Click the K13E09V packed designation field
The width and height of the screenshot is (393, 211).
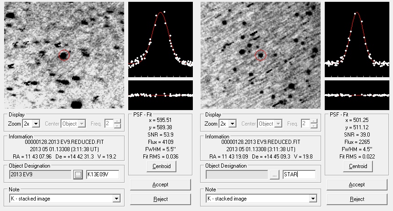click(x=103, y=174)
